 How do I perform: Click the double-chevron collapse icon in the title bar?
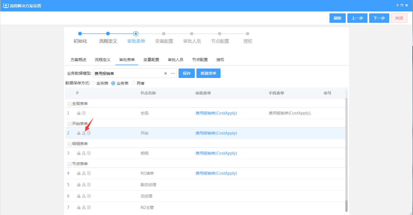point(398,5)
